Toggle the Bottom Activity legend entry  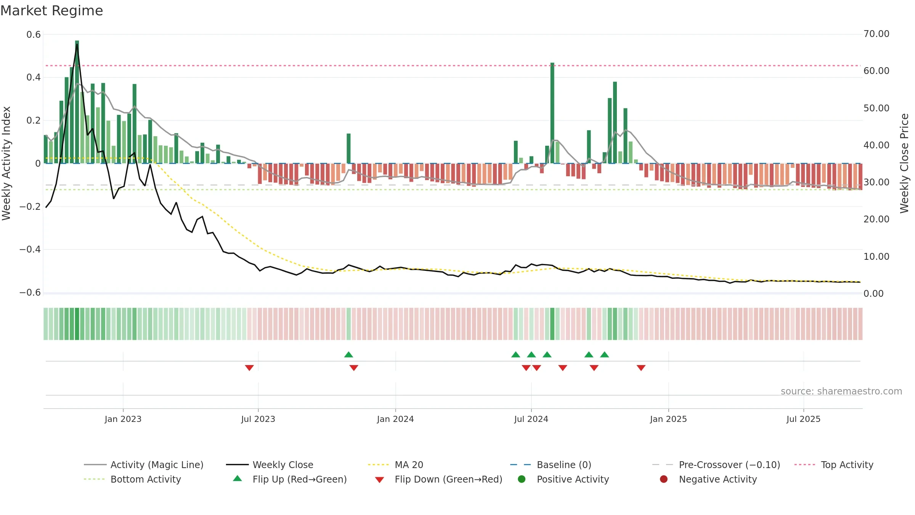(132, 479)
